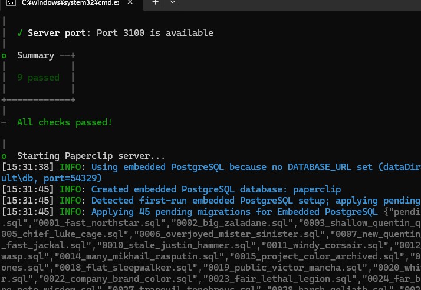Click the 'All checks passed!' message
421x290 pixels.
click(x=64, y=122)
